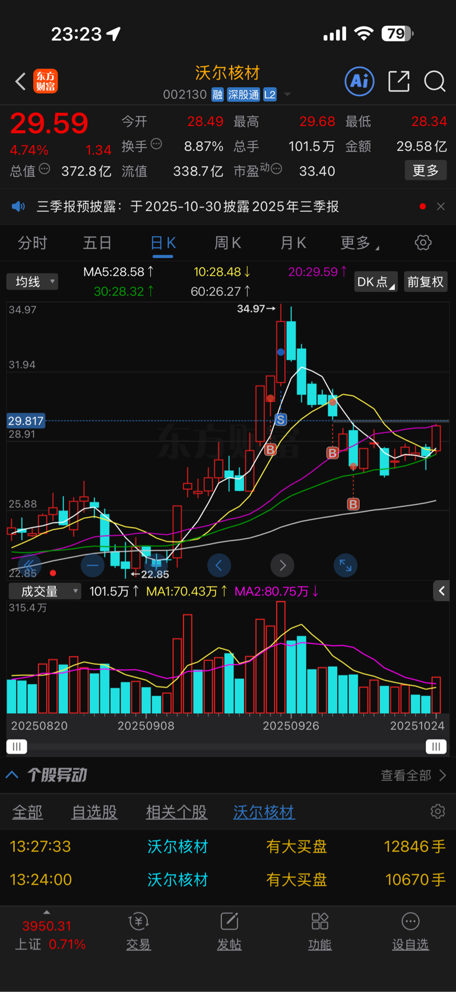Open fullscreen chart expand icon
Screen dimensions: 456x992
point(346,565)
